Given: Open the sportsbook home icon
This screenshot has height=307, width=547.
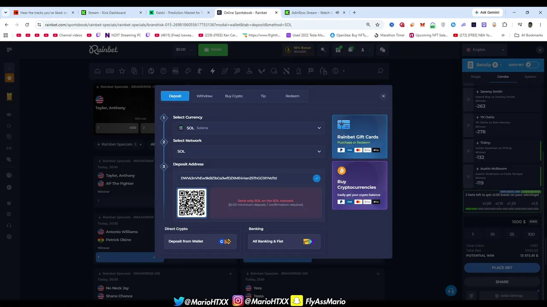Looking at the screenshot, I should click(x=97, y=71).
